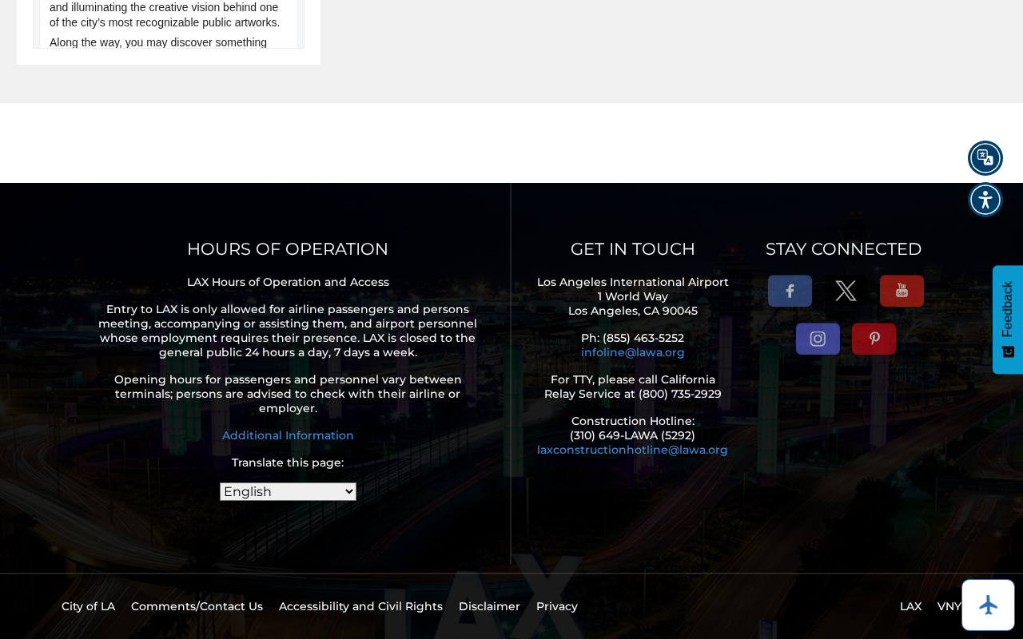The width and height of the screenshot is (1023, 639).
Task: Click the airplane flight info icon
Action: pos(988,605)
